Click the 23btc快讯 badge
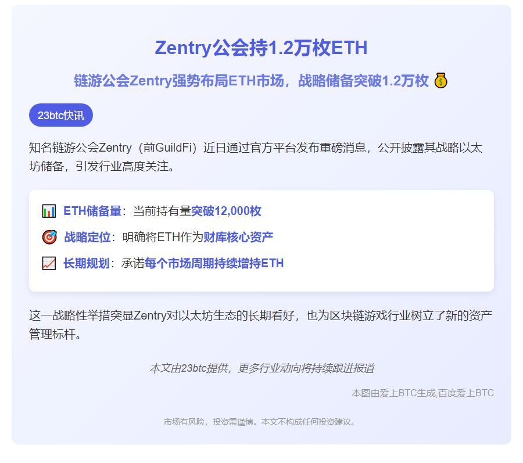Image resolution: width=523 pixels, height=463 pixels. coord(61,115)
